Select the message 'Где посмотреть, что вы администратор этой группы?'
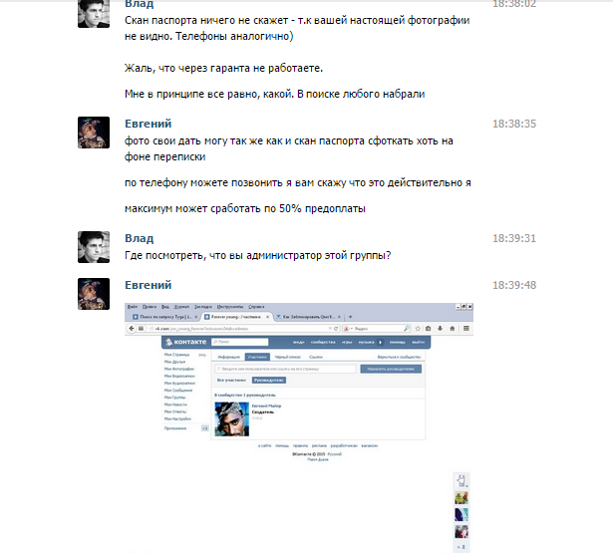Viewport: 613px width, 553px height. 257,256
